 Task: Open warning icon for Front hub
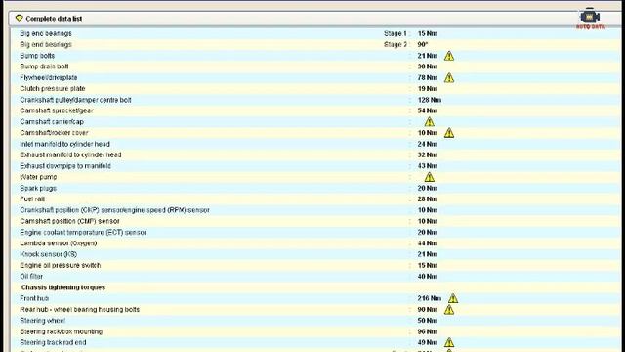453,298
